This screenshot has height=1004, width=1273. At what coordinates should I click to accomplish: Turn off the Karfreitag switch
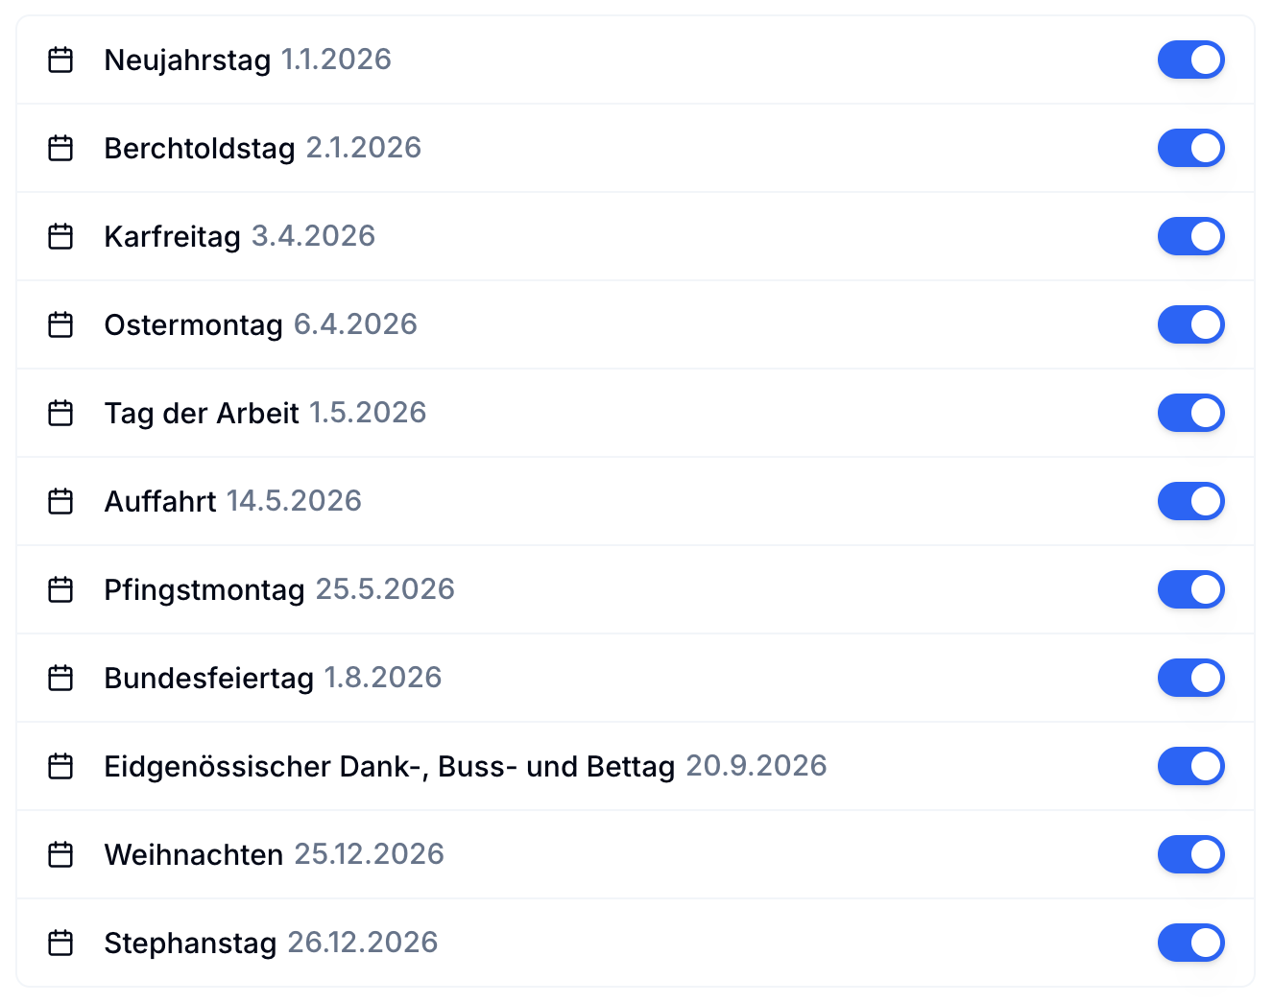(1190, 236)
